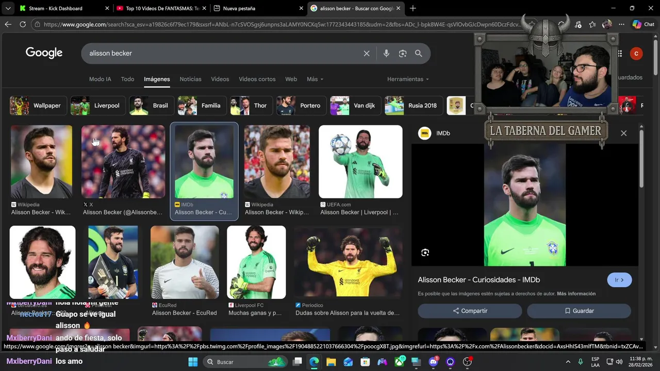Screen dimensions: 660x371
Task: Open the Alisson Becker - Curiosidades - IMDb title
Action: (479, 280)
